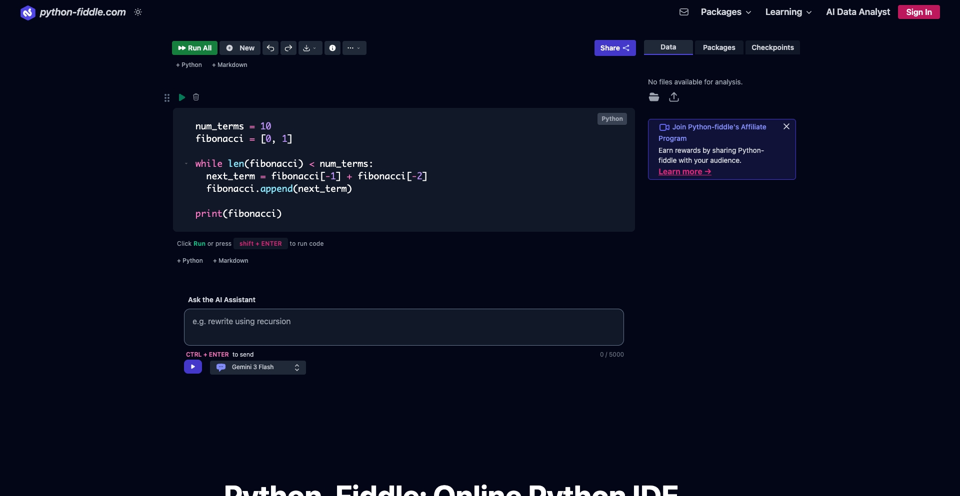Screen dimensions: 960x496
Task: Upload a file with the upload icon
Action: click(x=673, y=97)
